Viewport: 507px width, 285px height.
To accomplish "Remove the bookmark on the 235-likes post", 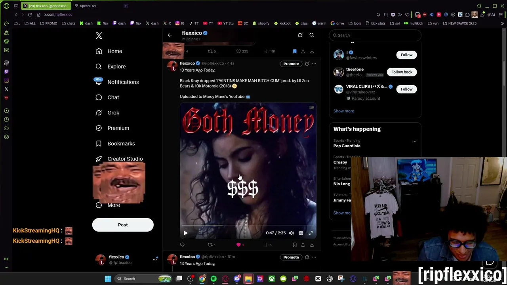I will pyautogui.click(x=295, y=51).
